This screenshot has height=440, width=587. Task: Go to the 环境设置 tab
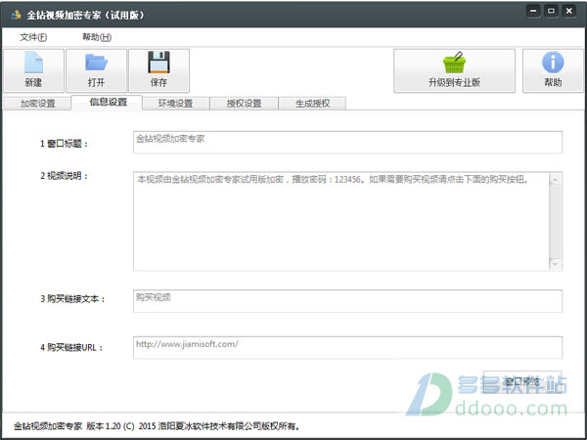(x=175, y=104)
